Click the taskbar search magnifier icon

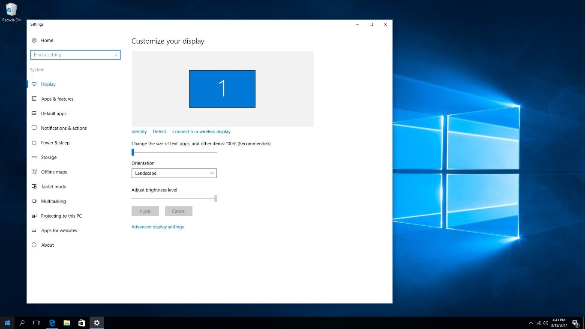click(x=22, y=323)
